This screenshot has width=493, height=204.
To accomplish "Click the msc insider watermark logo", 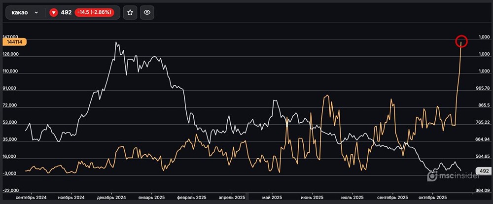I will (450, 175).
